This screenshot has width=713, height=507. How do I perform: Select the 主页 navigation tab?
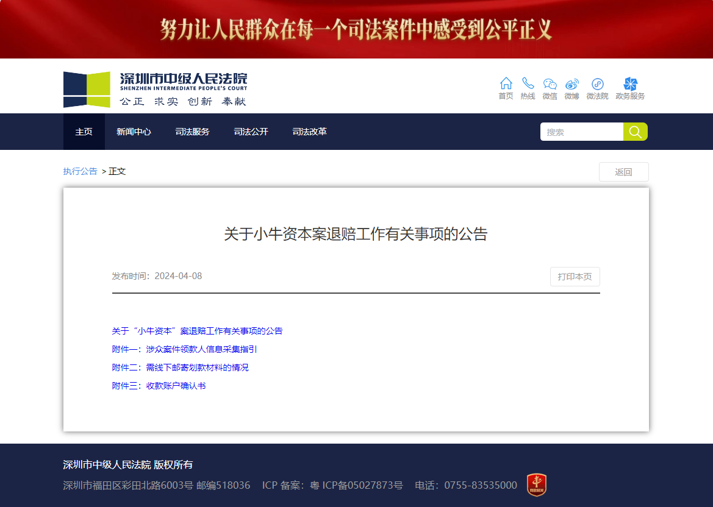click(84, 132)
